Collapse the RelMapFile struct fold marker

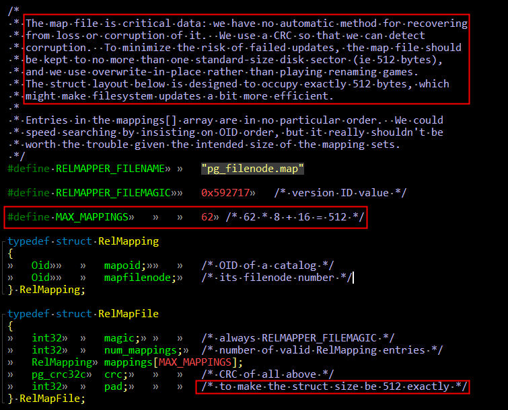[4, 314]
